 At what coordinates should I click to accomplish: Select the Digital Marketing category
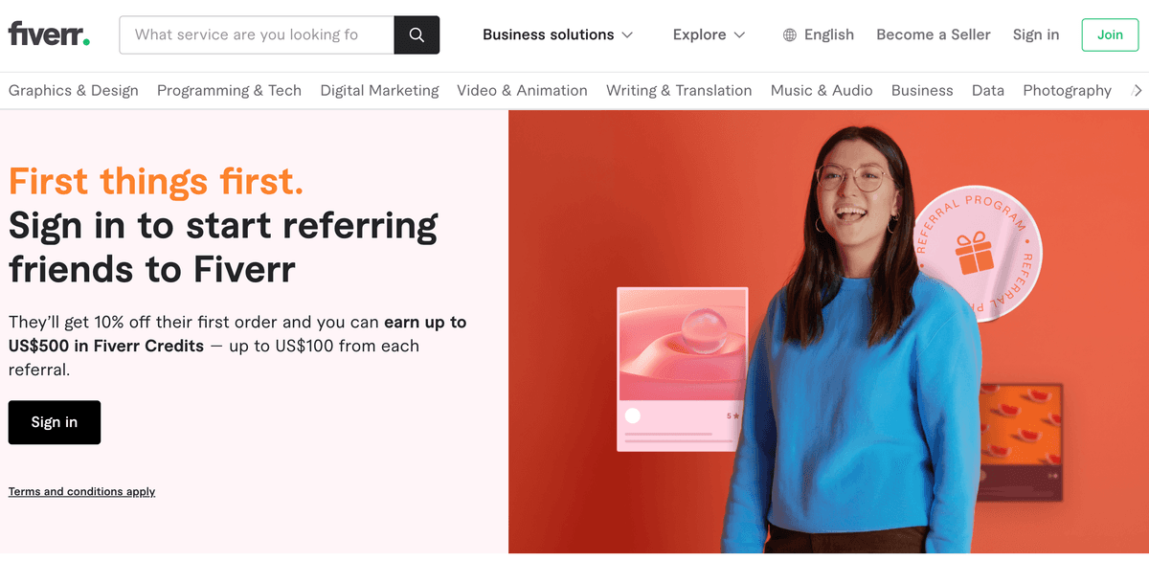point(381,90)
